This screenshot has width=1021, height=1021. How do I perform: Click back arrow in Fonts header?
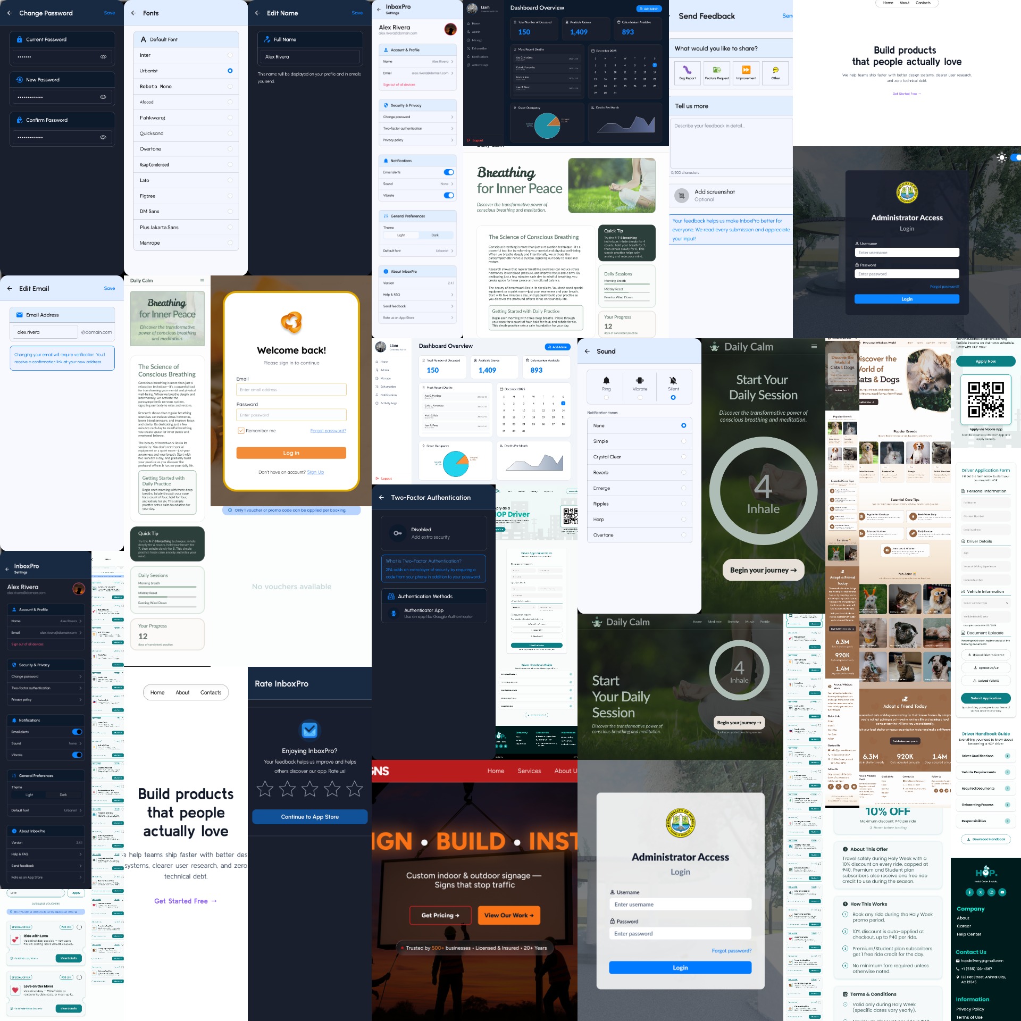point(133,13)
